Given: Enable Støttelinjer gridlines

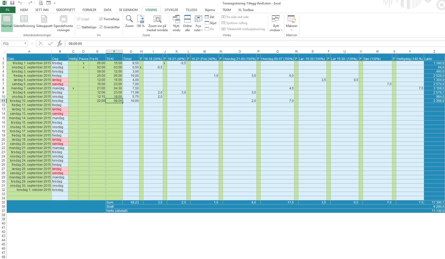Looking at the screenshot, I should (79, 27).
